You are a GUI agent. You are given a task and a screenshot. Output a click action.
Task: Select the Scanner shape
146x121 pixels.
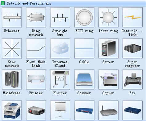coord(84,80)
